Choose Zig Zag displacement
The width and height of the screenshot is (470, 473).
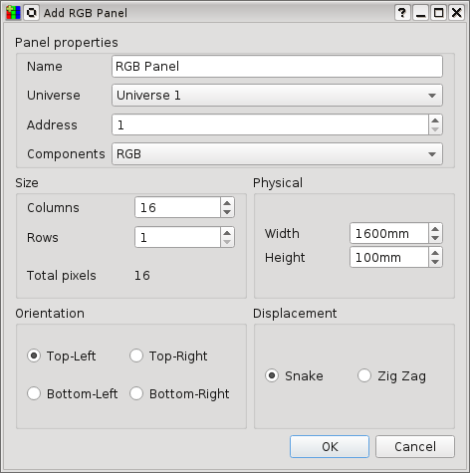tap(391, 376)
